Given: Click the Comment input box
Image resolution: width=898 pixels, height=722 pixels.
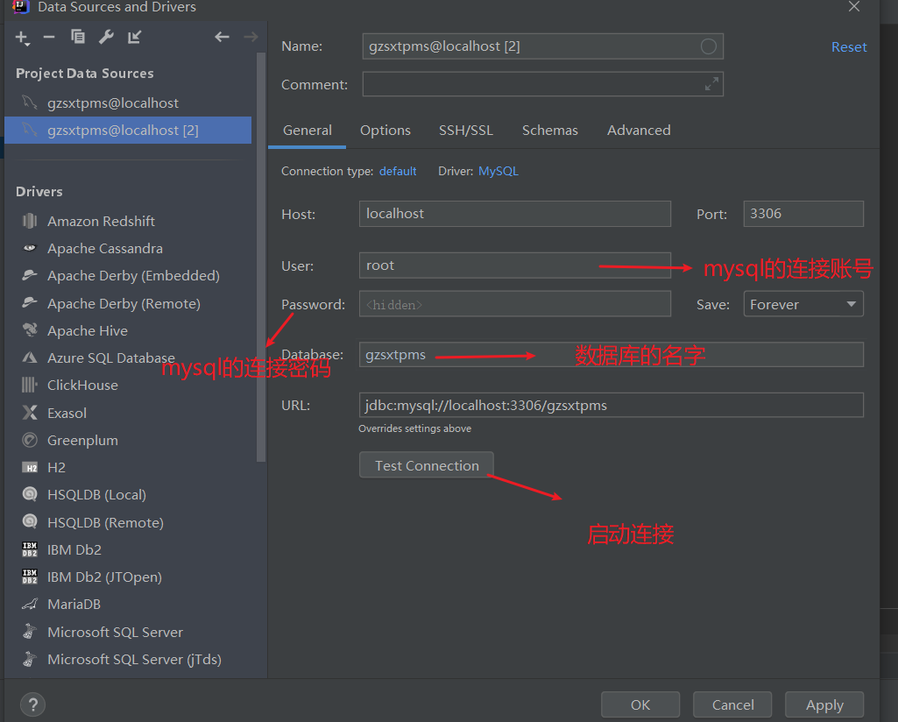Looking at the screenshot, I should 542,84.
